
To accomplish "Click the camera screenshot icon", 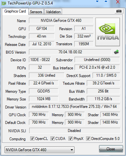I will [119, 11].
